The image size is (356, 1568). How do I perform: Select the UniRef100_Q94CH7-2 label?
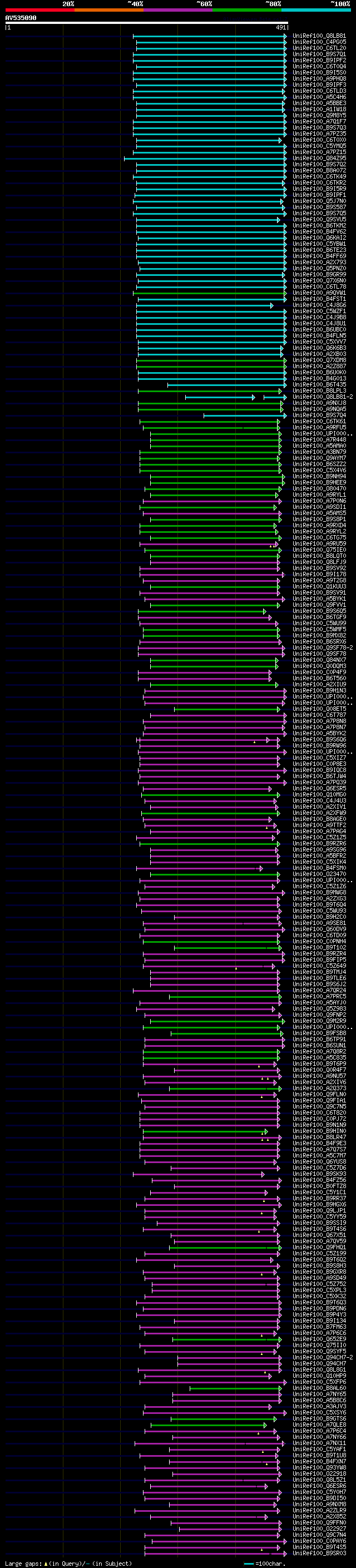click(x=323, y=1357)
